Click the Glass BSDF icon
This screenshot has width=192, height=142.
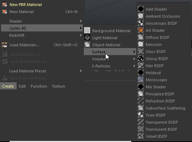point(141,51)
